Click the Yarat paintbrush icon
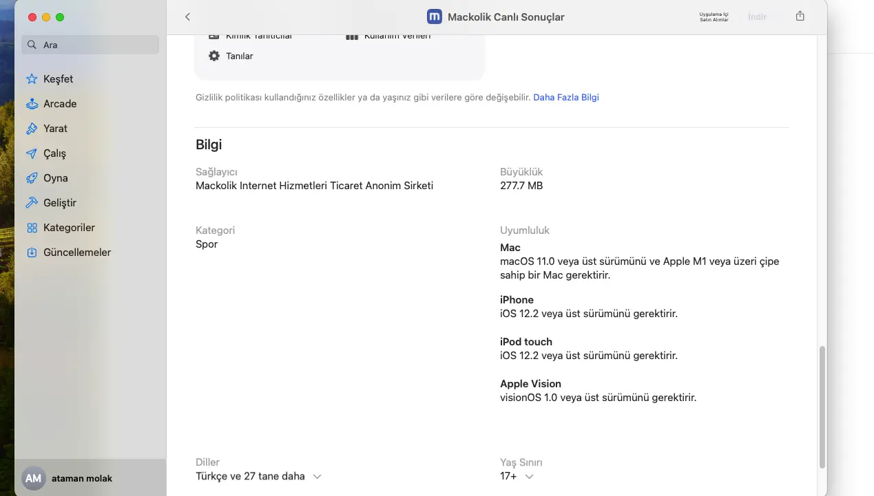 point(32,129)
